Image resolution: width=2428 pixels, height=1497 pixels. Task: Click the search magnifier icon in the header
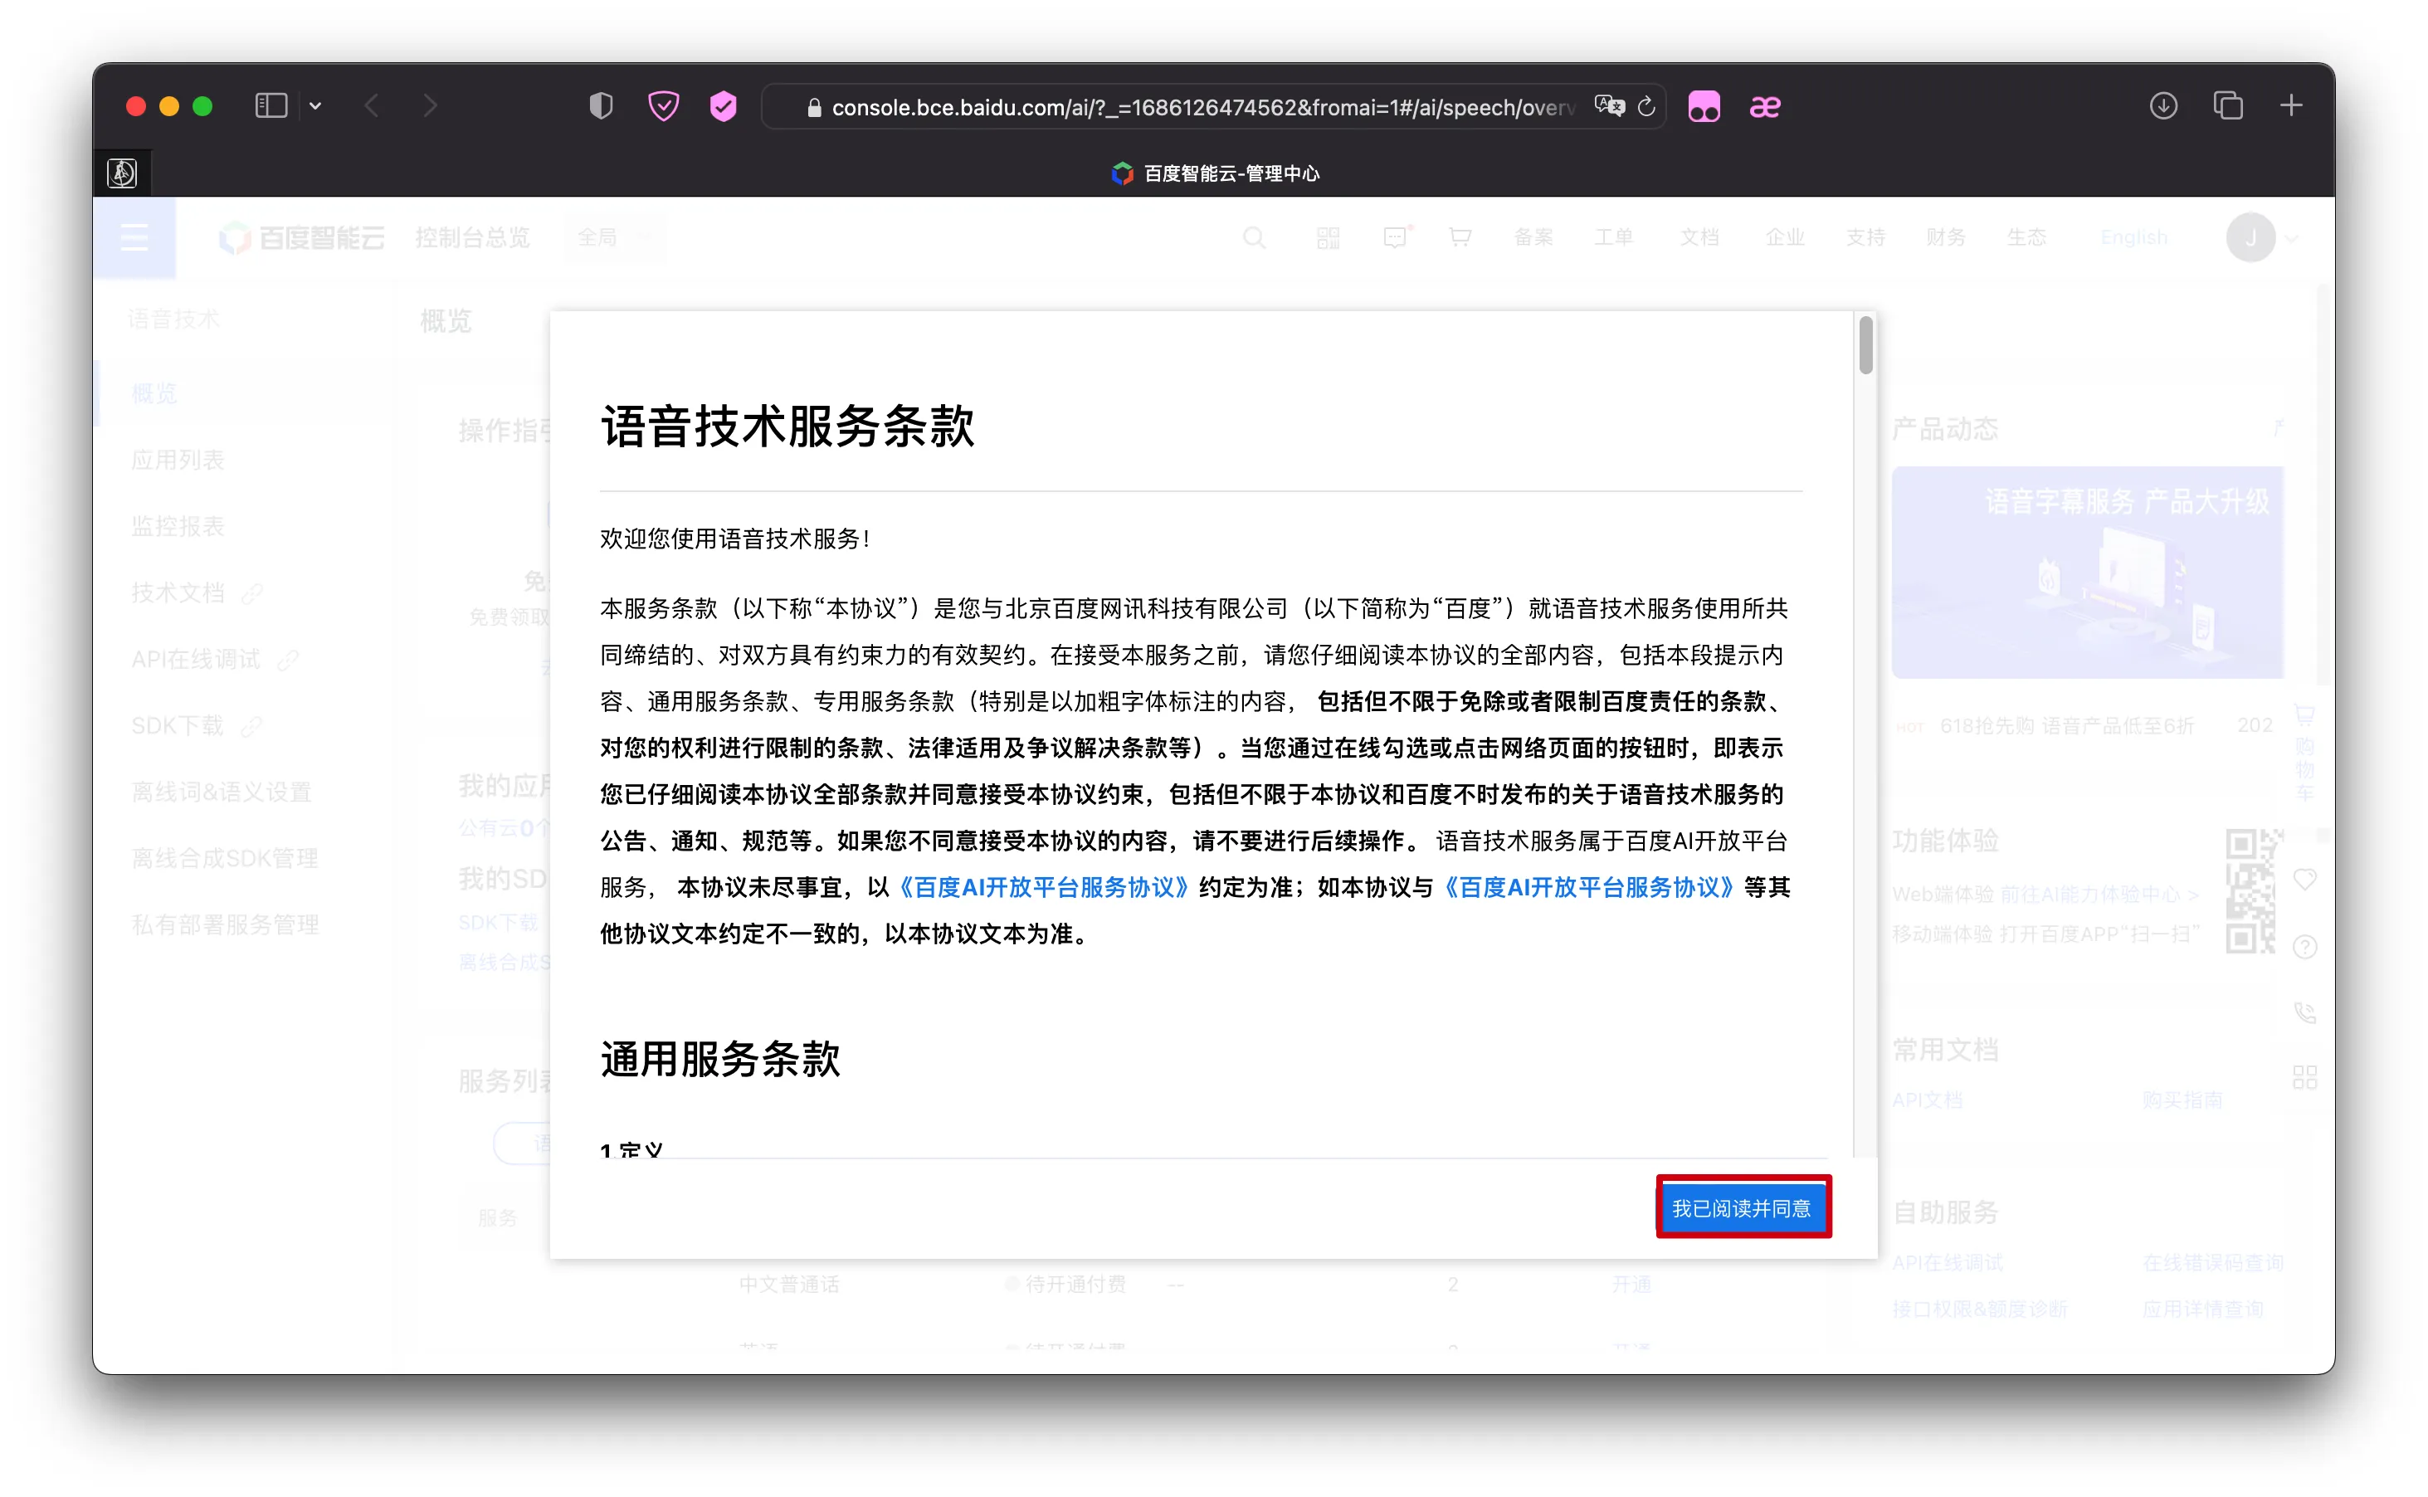point(1254,237)
